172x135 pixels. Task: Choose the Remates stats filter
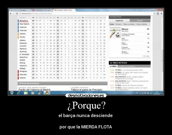point(119,24)
